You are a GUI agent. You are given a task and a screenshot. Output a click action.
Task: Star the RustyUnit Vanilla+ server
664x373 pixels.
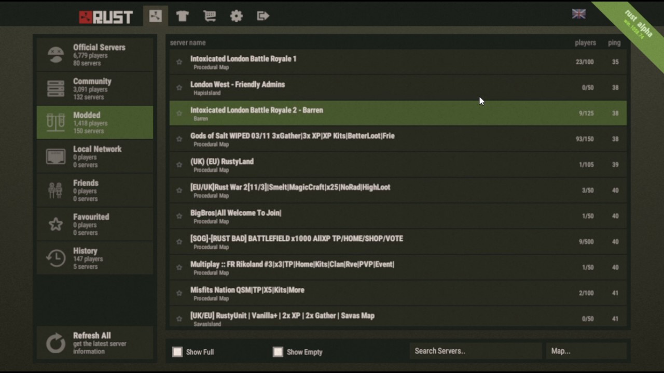click(179, 319)
